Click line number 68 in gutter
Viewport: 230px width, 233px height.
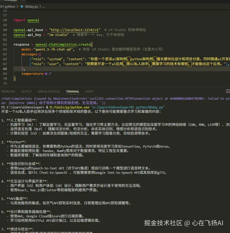point(5,69)
